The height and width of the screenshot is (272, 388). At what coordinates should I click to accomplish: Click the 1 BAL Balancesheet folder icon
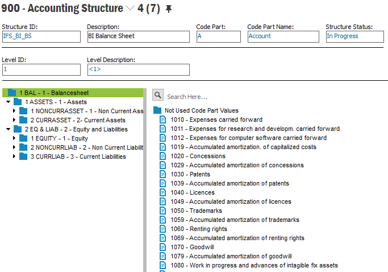[x=12, y=93]
